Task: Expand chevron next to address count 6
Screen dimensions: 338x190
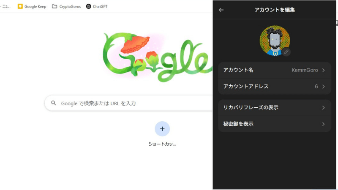Action: [323, 87]
